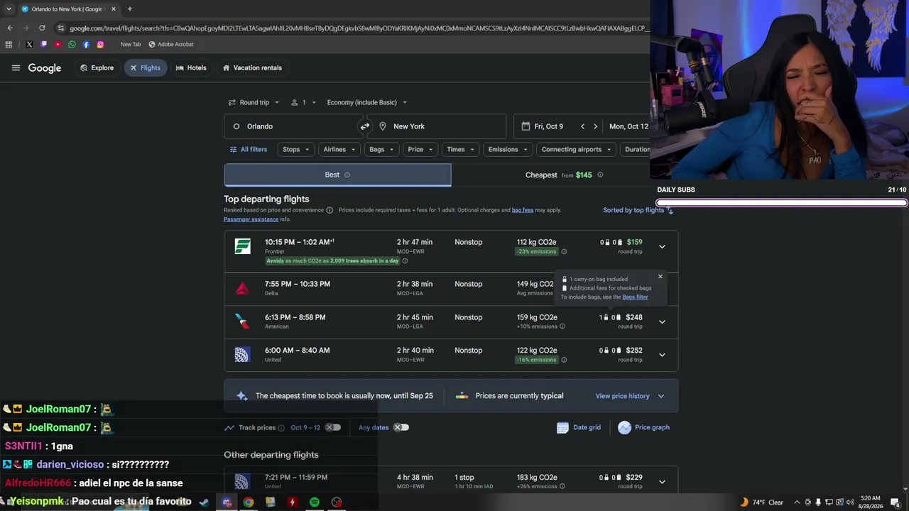Open the Facebook bookmark
This screenshot has width=909, height=511.
(x=86, y=44)
